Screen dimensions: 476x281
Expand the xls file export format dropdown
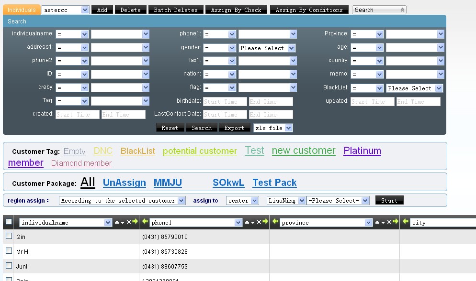(x=272, y=128)
